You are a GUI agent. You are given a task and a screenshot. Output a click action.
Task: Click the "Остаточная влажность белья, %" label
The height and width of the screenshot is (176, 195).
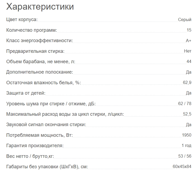tap(43, 83)
